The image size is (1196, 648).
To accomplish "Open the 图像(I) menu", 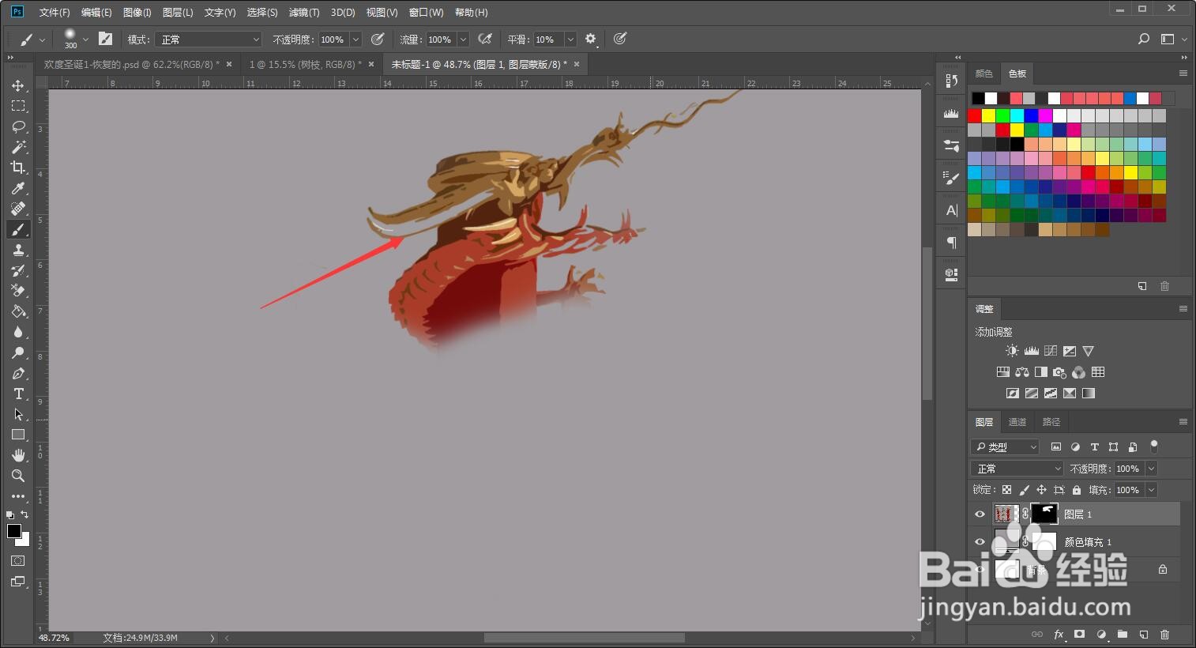I will (x=137, y=13).
